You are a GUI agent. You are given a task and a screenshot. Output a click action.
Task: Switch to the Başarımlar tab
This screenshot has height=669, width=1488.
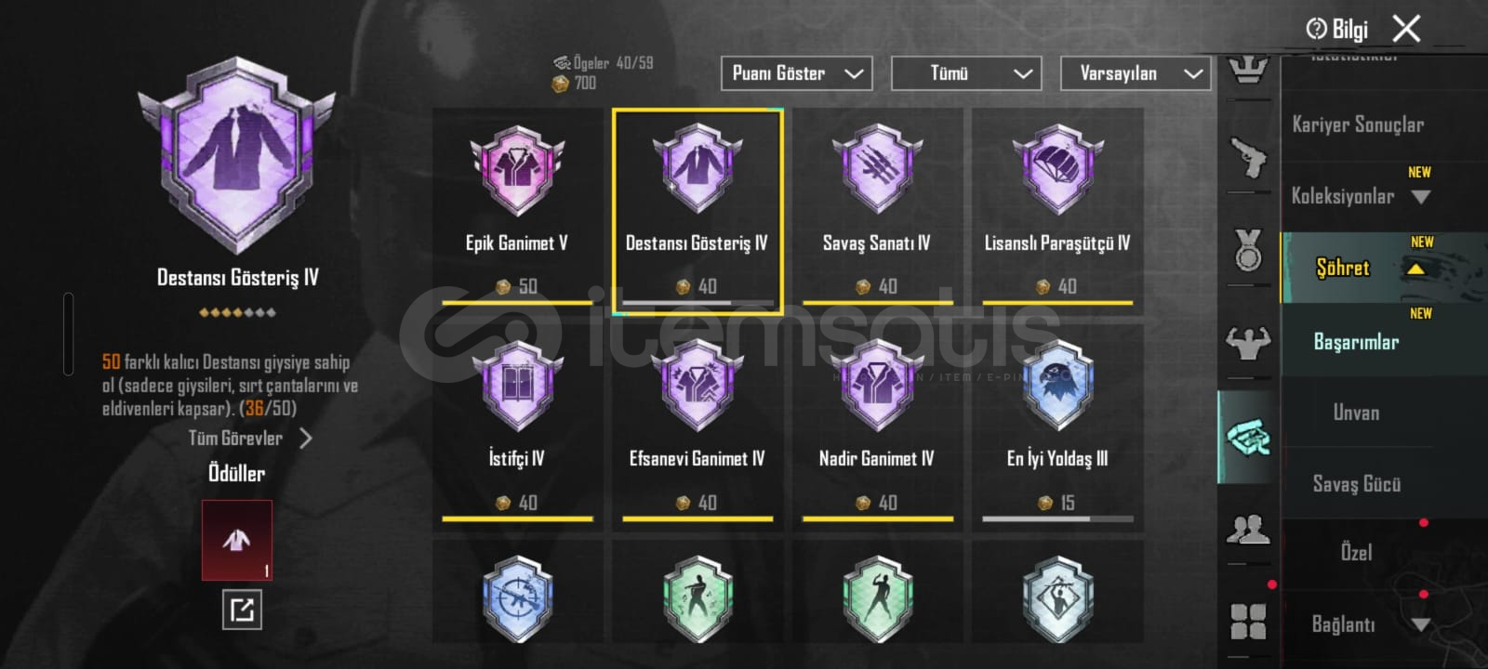click(x=1356, y=342)
